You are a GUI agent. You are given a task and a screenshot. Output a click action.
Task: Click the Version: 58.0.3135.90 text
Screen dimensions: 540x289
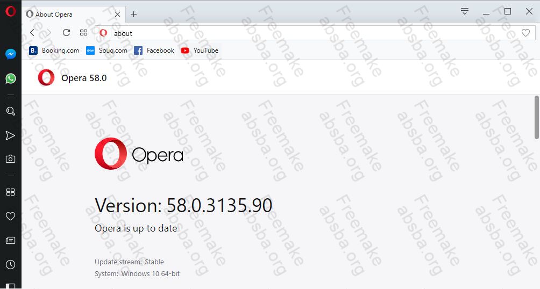(183, 205)
